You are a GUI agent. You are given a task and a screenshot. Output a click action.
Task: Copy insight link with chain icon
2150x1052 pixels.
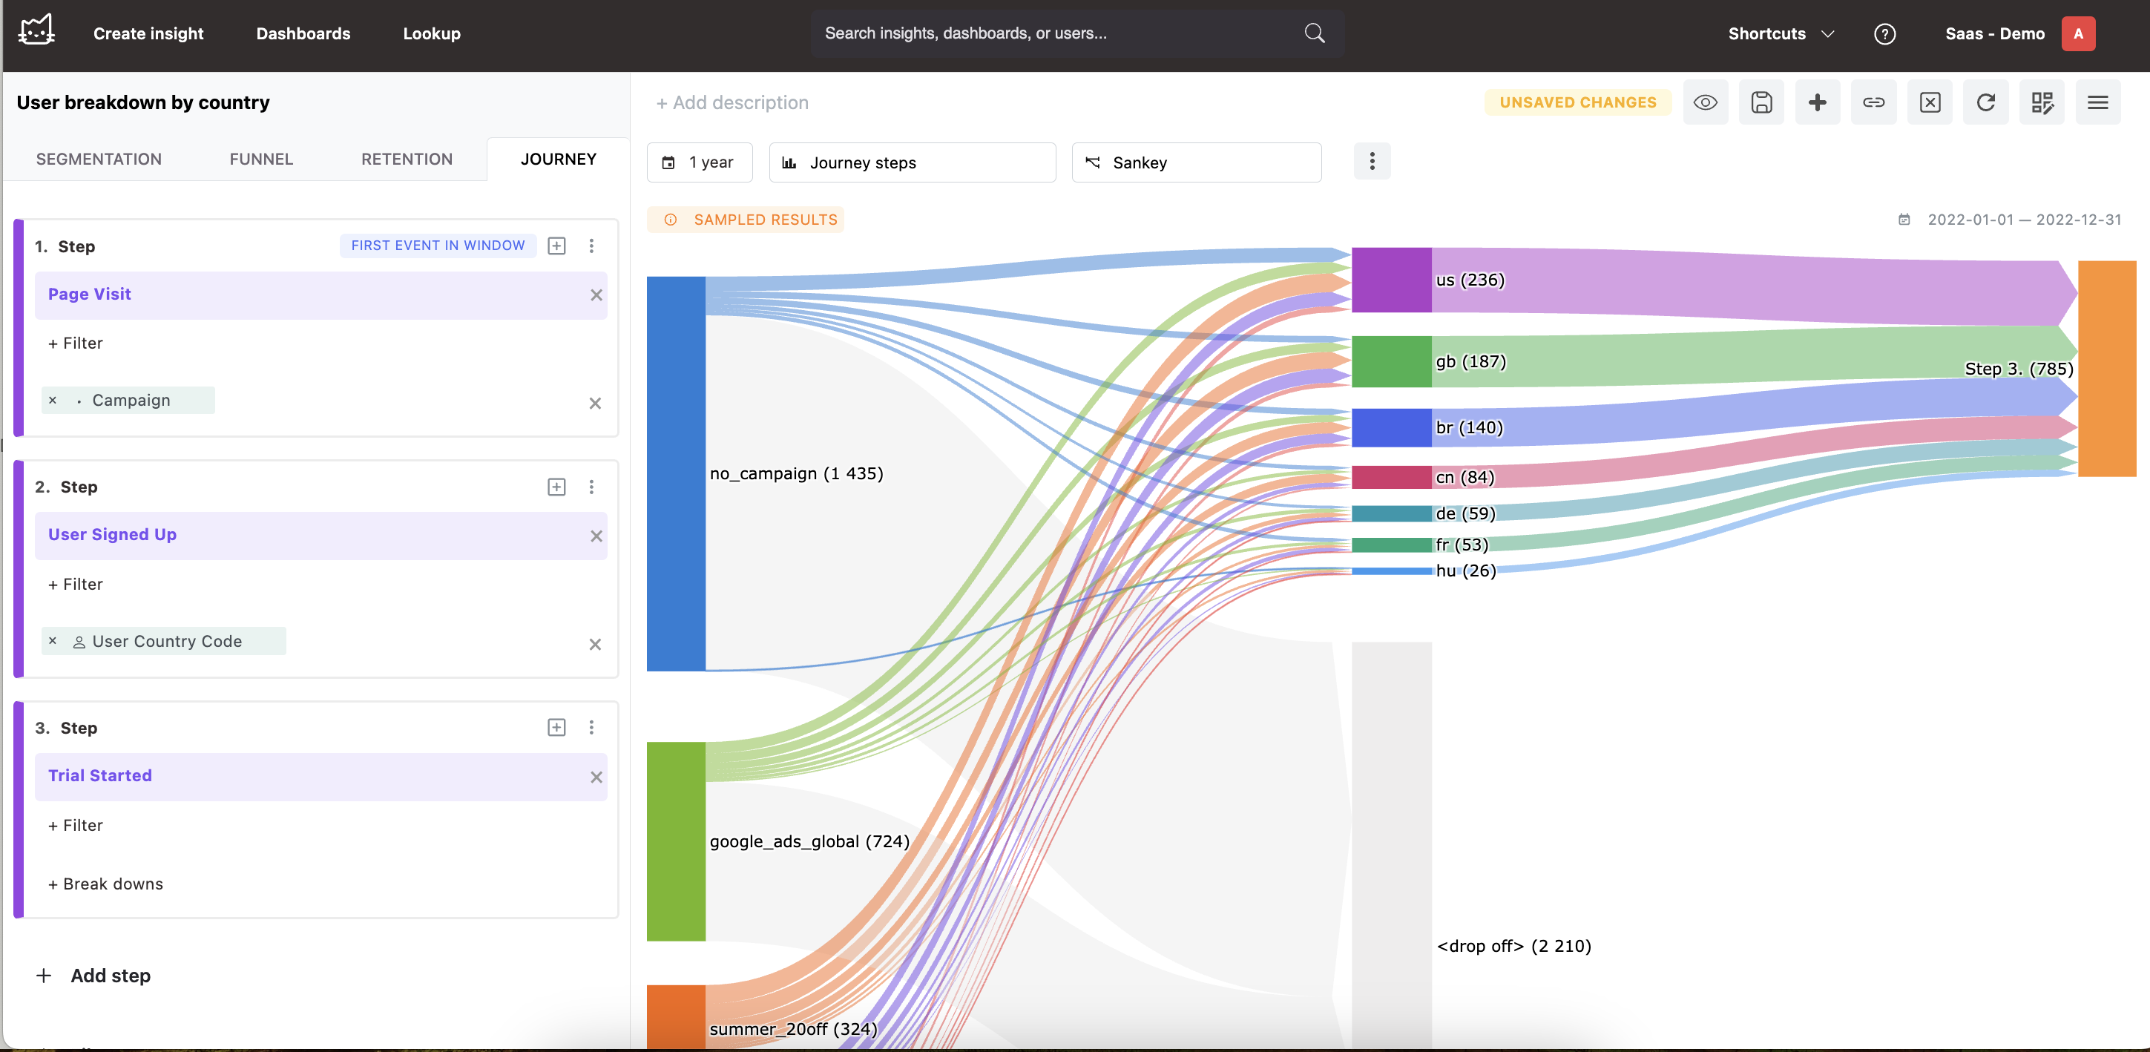click(1873, 102)
